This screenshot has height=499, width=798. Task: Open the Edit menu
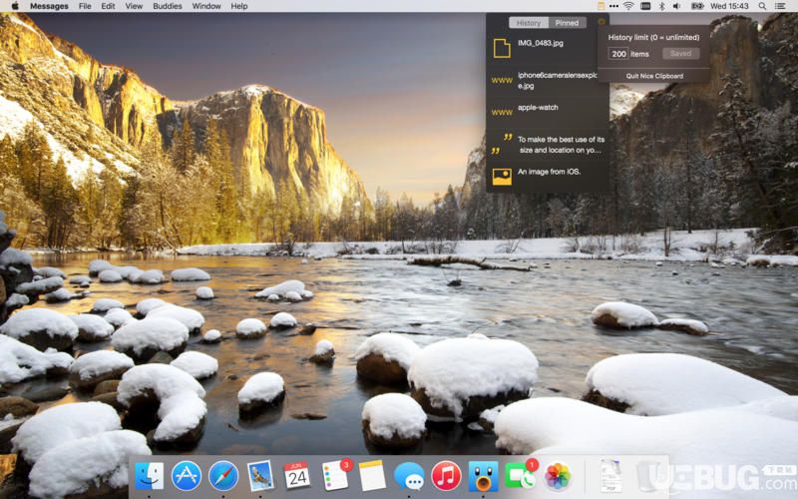[x=108, y=6]
